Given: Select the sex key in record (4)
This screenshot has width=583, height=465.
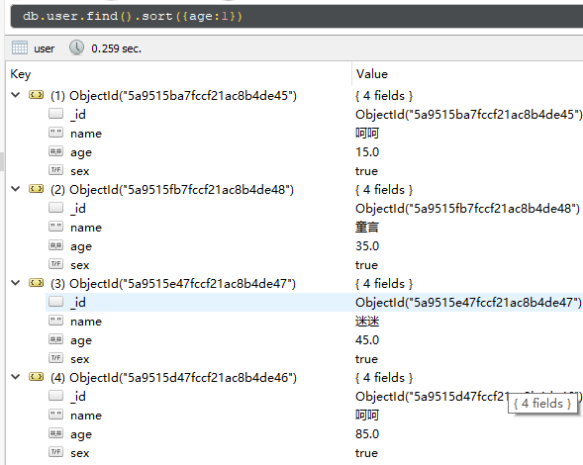Looking at the screenshot, I should click(79, 453).
